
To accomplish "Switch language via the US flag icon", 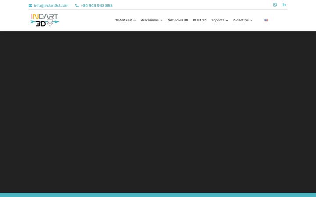I will [x=266, y=20].
